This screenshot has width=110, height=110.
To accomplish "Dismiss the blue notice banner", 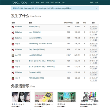I will [96, 9].
